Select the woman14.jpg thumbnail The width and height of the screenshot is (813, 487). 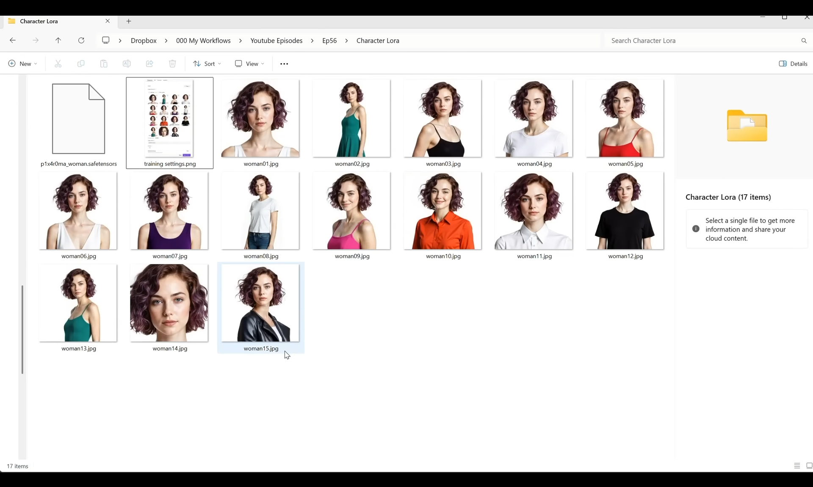pos(169,303)
